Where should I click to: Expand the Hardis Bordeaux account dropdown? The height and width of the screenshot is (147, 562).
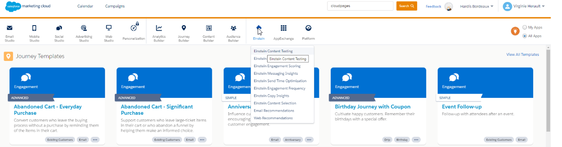(x=477, y=6)
